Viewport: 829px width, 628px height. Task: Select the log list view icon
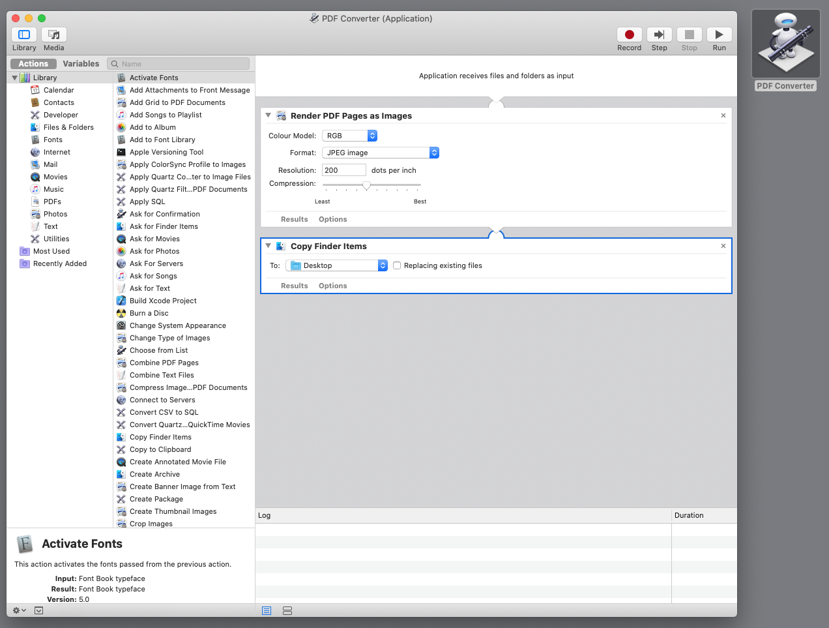pyautogui.click(x=266, y=611)
